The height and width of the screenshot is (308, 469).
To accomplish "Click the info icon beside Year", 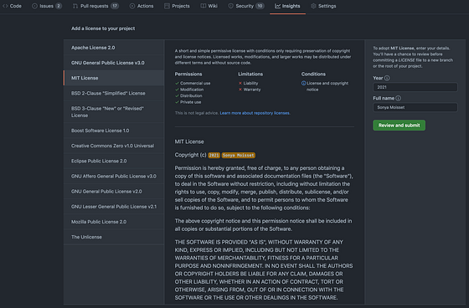I will point(387,78).
